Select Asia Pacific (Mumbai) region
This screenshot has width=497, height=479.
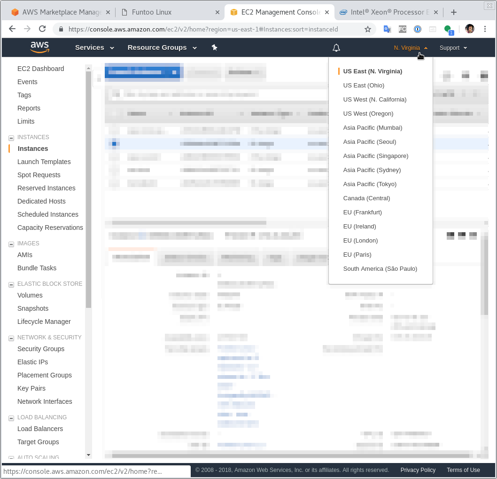[373, 127]
